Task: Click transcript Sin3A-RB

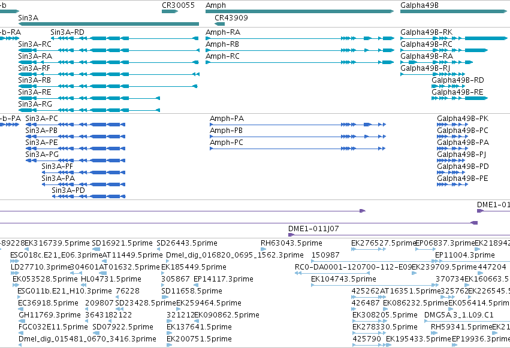Action: click(108, 86)
